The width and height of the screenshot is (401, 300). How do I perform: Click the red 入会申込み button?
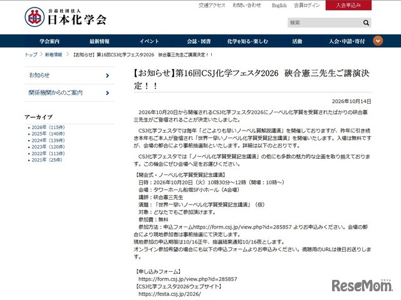pos(348,5)
